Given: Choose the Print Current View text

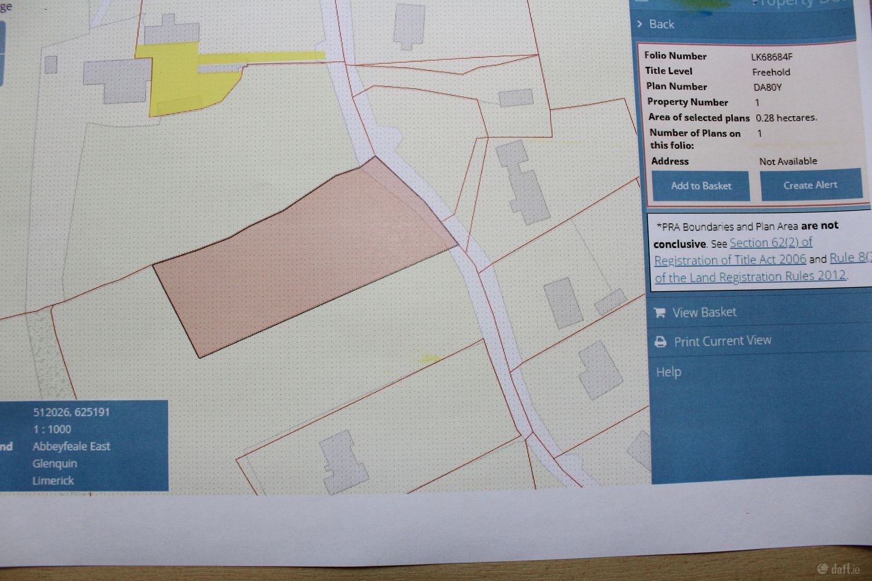Looking at the screenshot, I should pyautogui.click(x=722, y=341).
